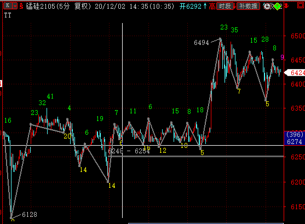Click the red anchor icon at top right
Screen dimensions: 305x224
coord(286,6)
